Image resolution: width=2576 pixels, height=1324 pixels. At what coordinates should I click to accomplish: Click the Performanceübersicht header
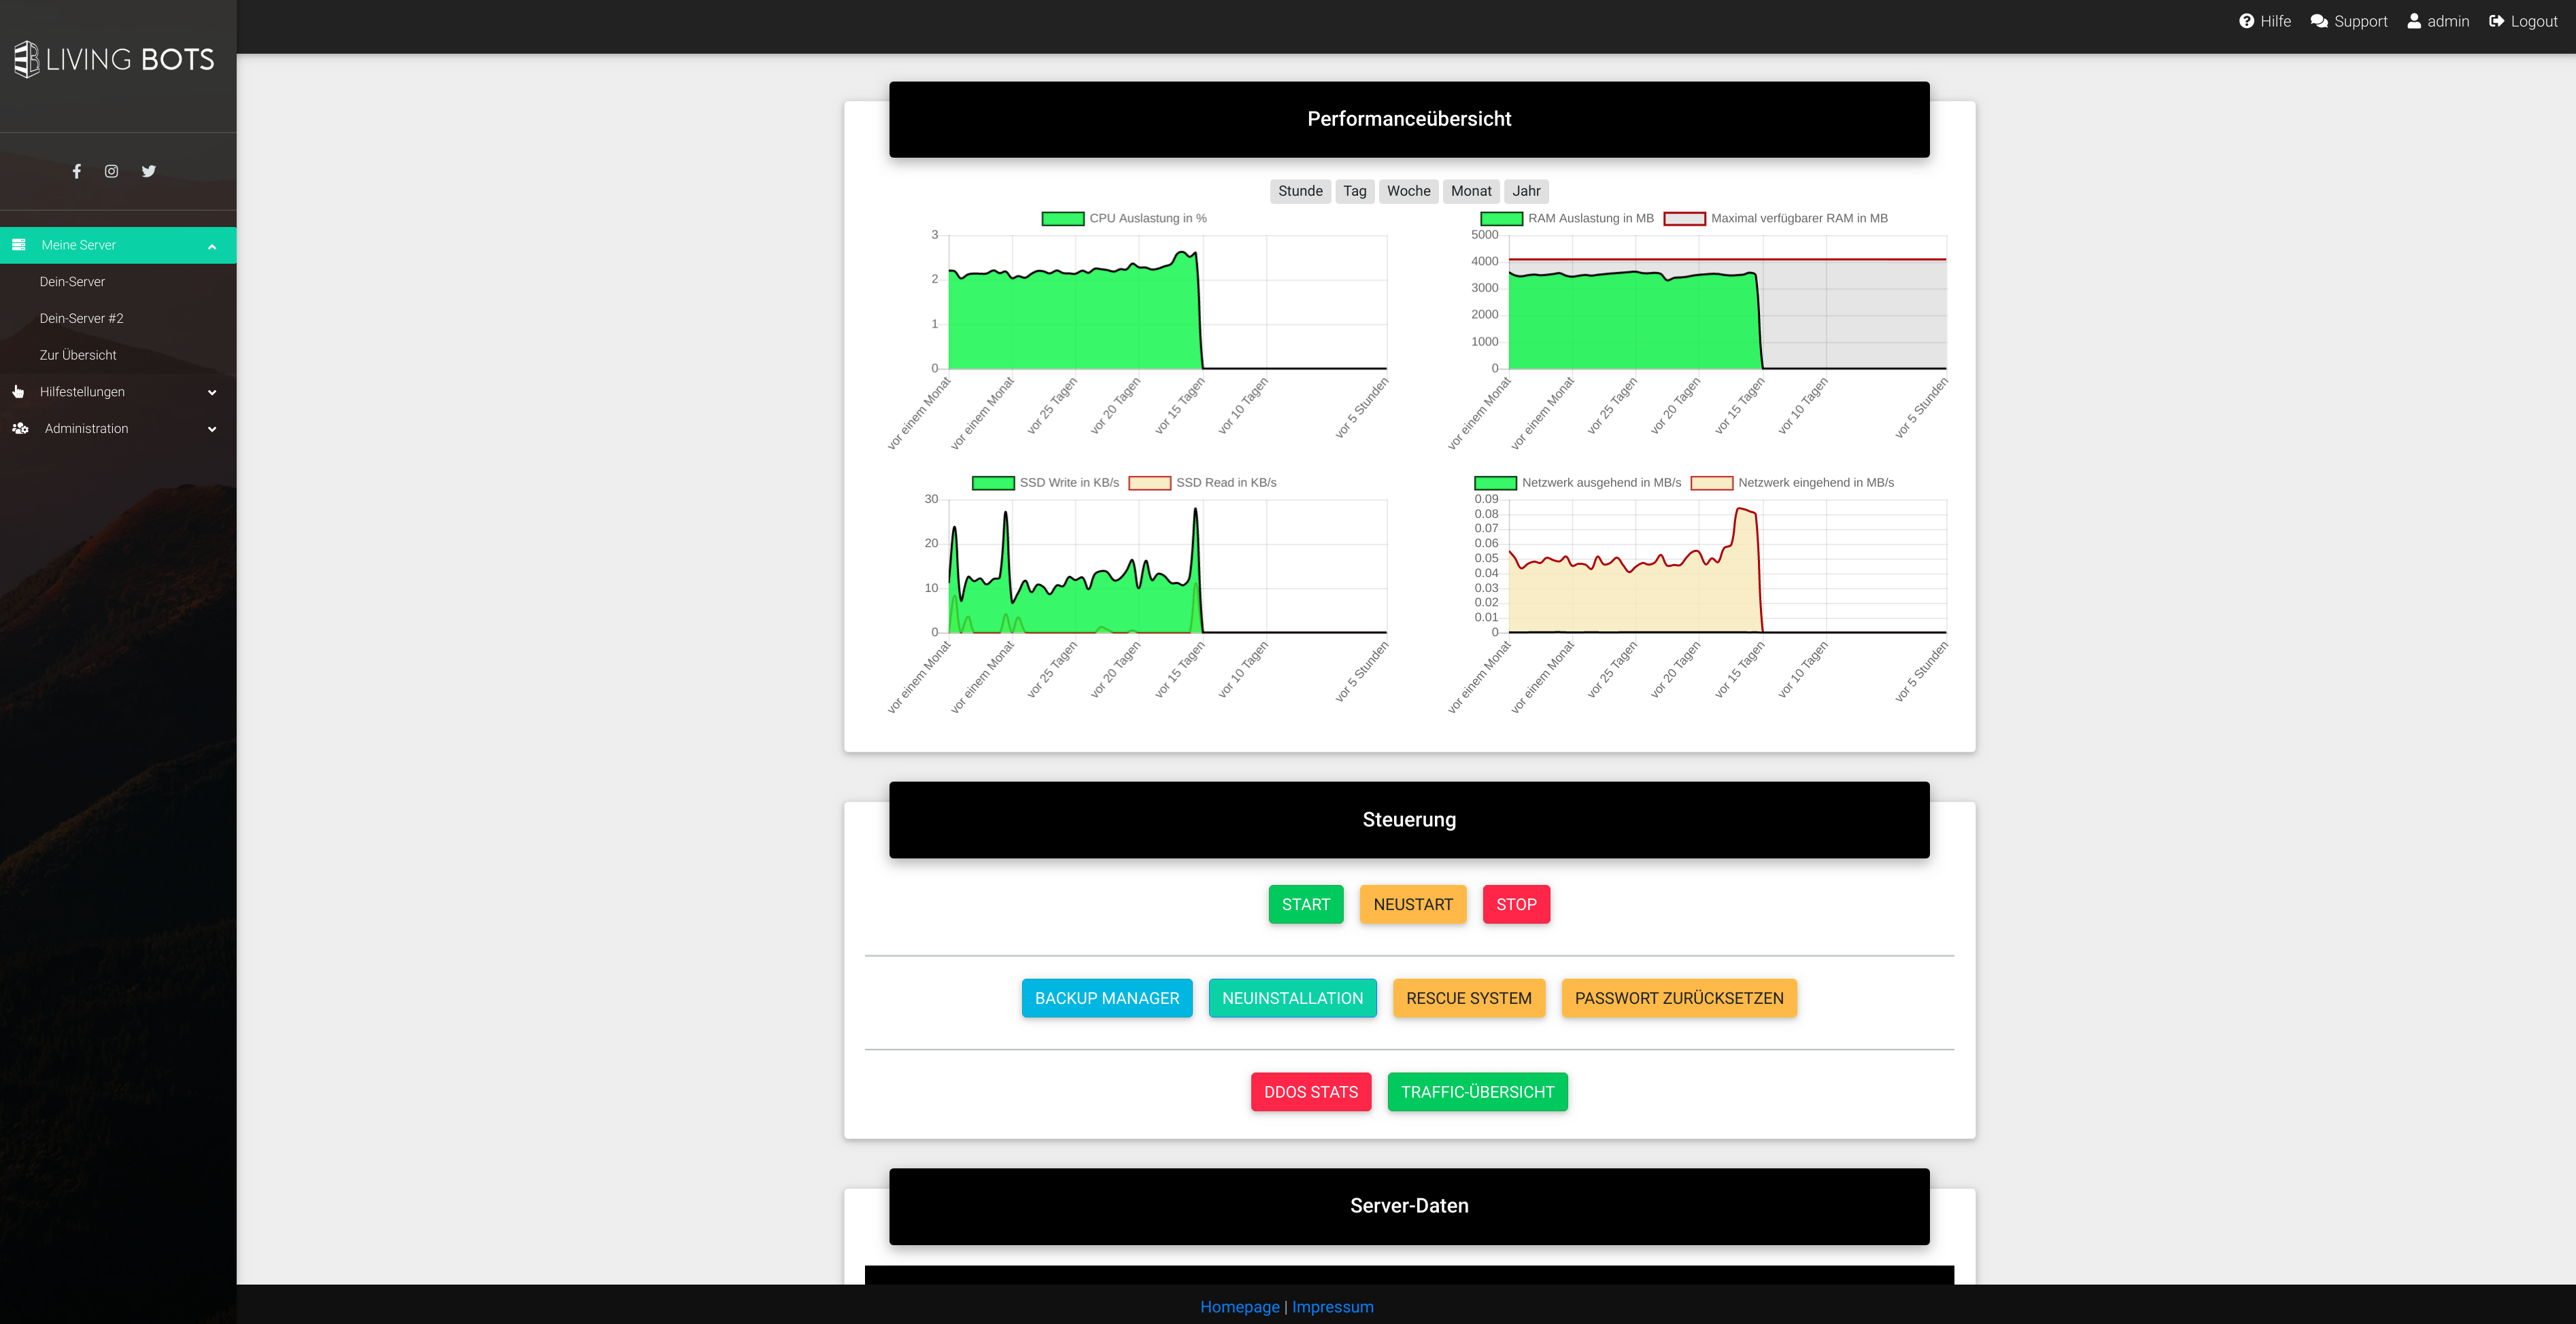click(x=1409, y=119)
